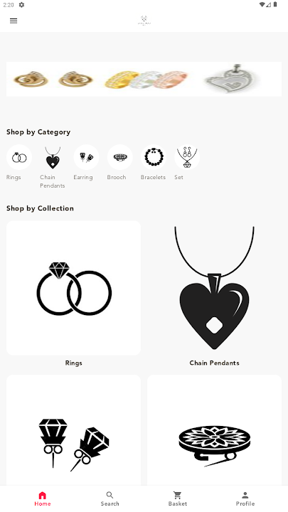Viewport: 288px width, 512px height.
Task: Open the settings gear in status bar
Action: pyautogui.click(x=21, y=4)
